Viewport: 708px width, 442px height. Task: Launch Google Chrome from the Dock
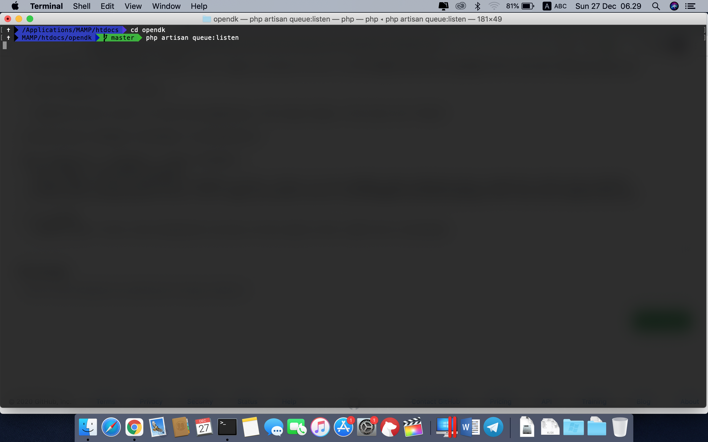(x=134, y=427)
